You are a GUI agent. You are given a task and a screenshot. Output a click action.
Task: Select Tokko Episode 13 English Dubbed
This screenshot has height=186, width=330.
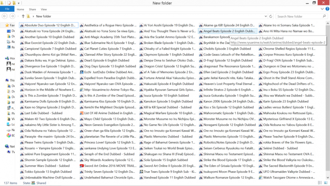pyautogui.click(x=48, y=172)
